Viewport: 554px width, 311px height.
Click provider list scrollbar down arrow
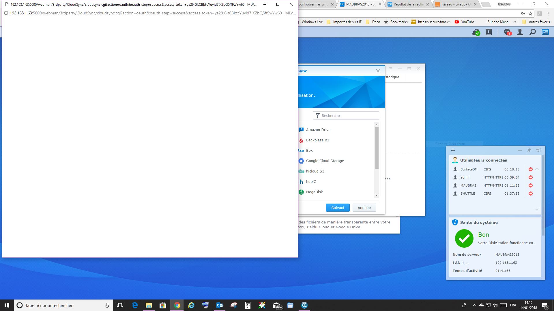pos(377,195)
